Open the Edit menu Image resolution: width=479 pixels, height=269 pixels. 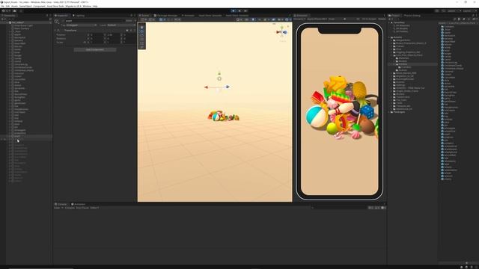[x=7, y=6]
